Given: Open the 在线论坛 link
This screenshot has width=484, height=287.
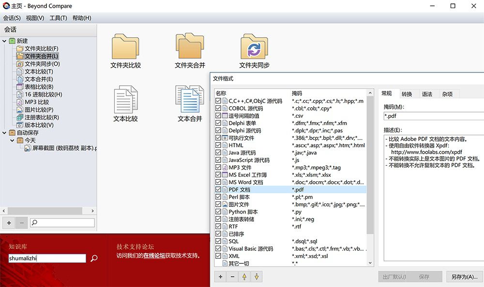Looking at the screenshot, I should point(154,256).
